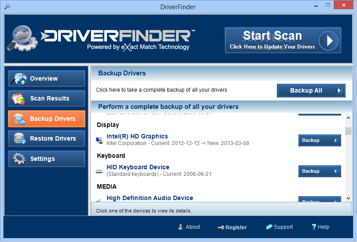Screen dimensions: 357x242
Task: Click the chart icon beside Scan Results
Action: click(18, 99)
